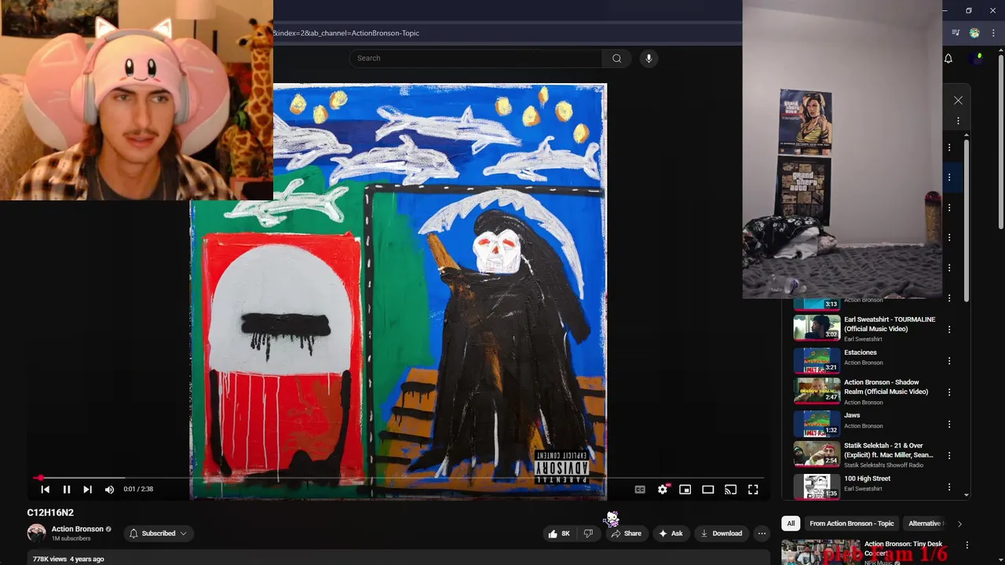Play Statik Selektah - 21 & Over
This screenshot has height=565, width=1005.
(x=889, y=450)
